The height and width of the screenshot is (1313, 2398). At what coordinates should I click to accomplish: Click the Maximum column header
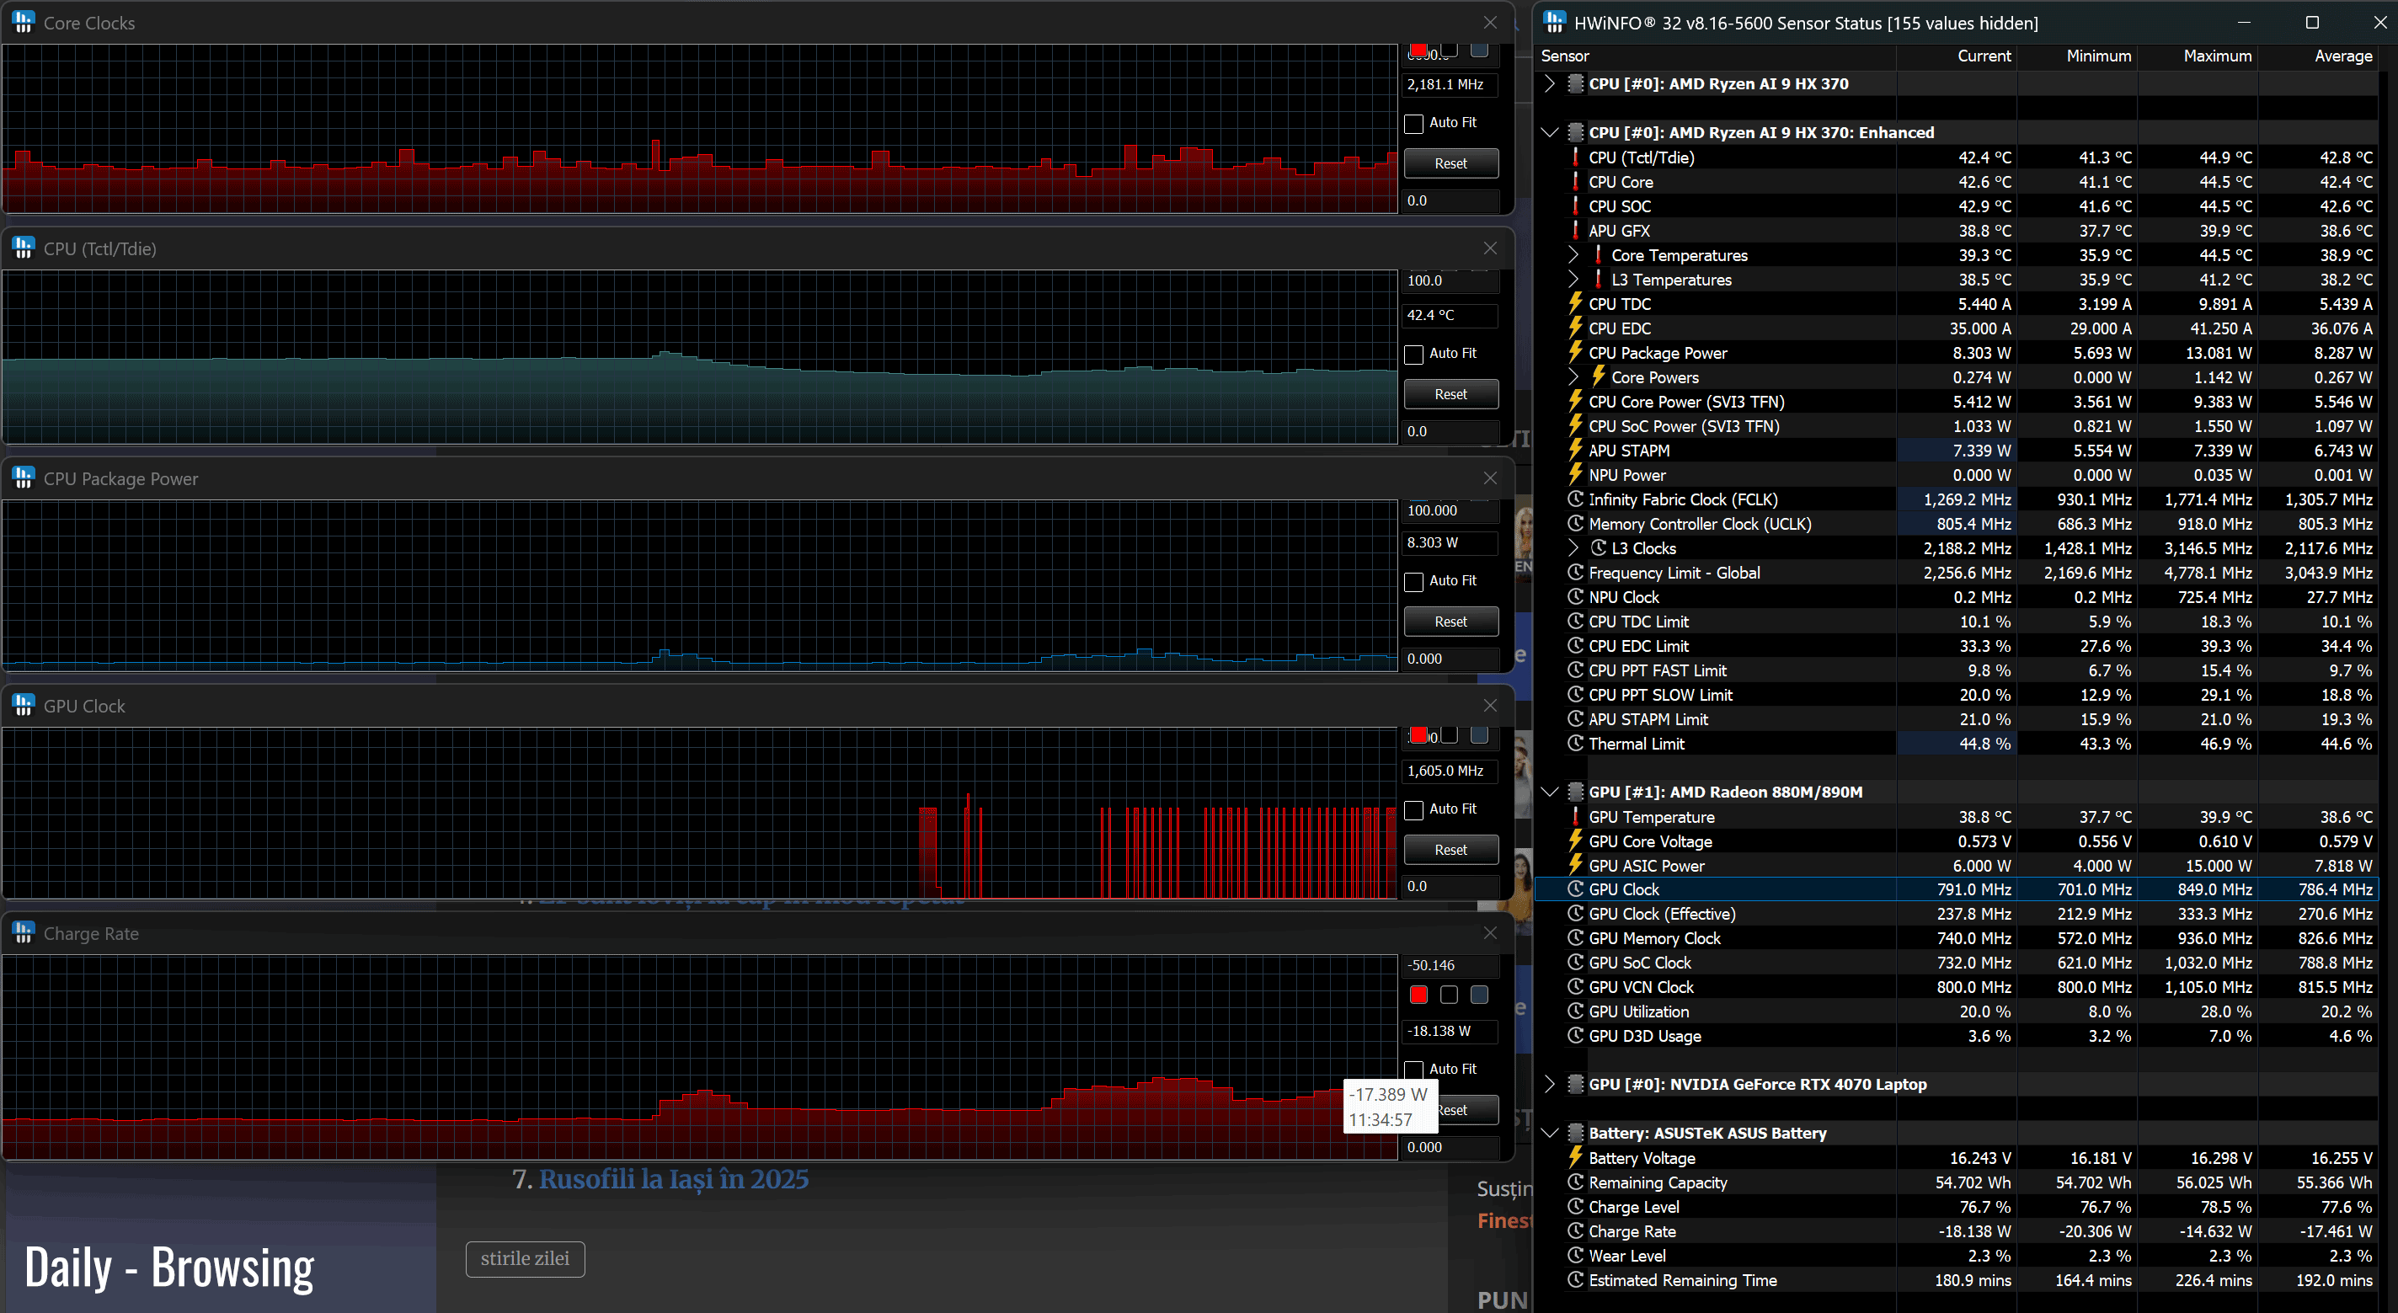pos(2197,56)
